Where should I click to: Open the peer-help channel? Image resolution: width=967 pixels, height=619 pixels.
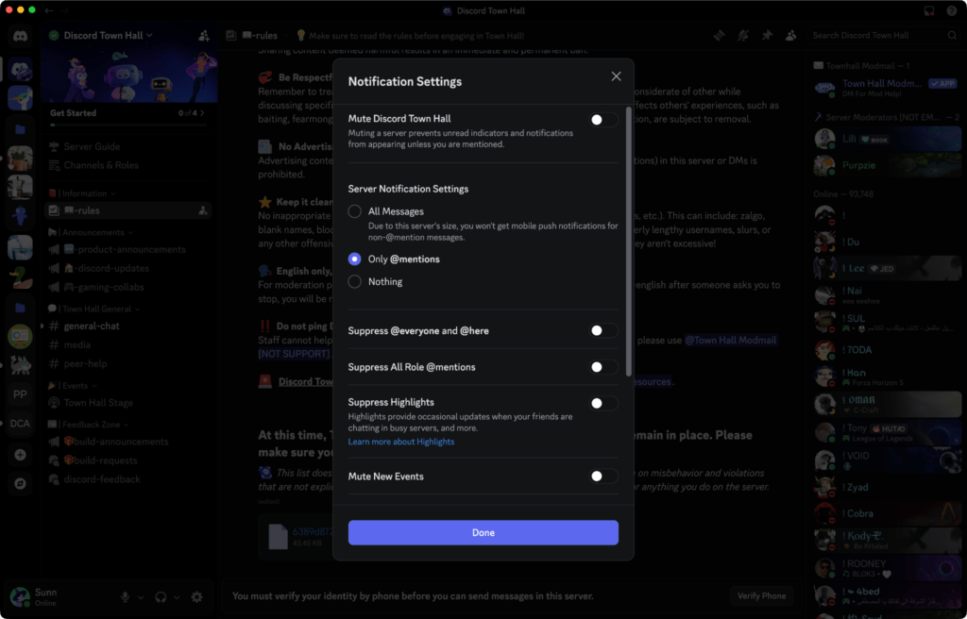coord(128,363)
